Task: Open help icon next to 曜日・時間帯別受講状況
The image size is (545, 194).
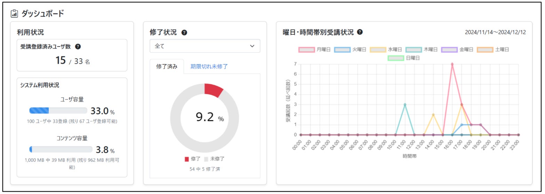Action: (360, 32)
